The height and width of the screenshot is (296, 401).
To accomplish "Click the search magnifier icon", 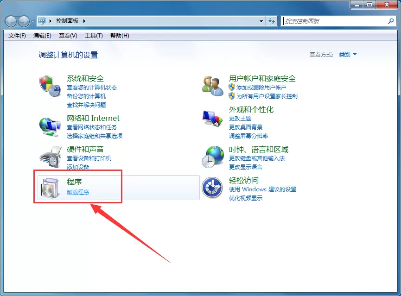I will tap(391, 21).
